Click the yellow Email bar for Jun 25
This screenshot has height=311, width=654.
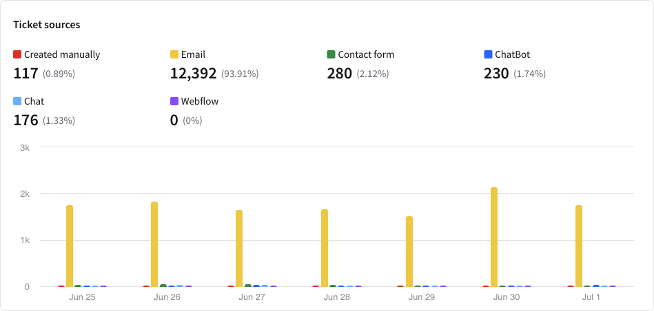(x=70, y=246)
